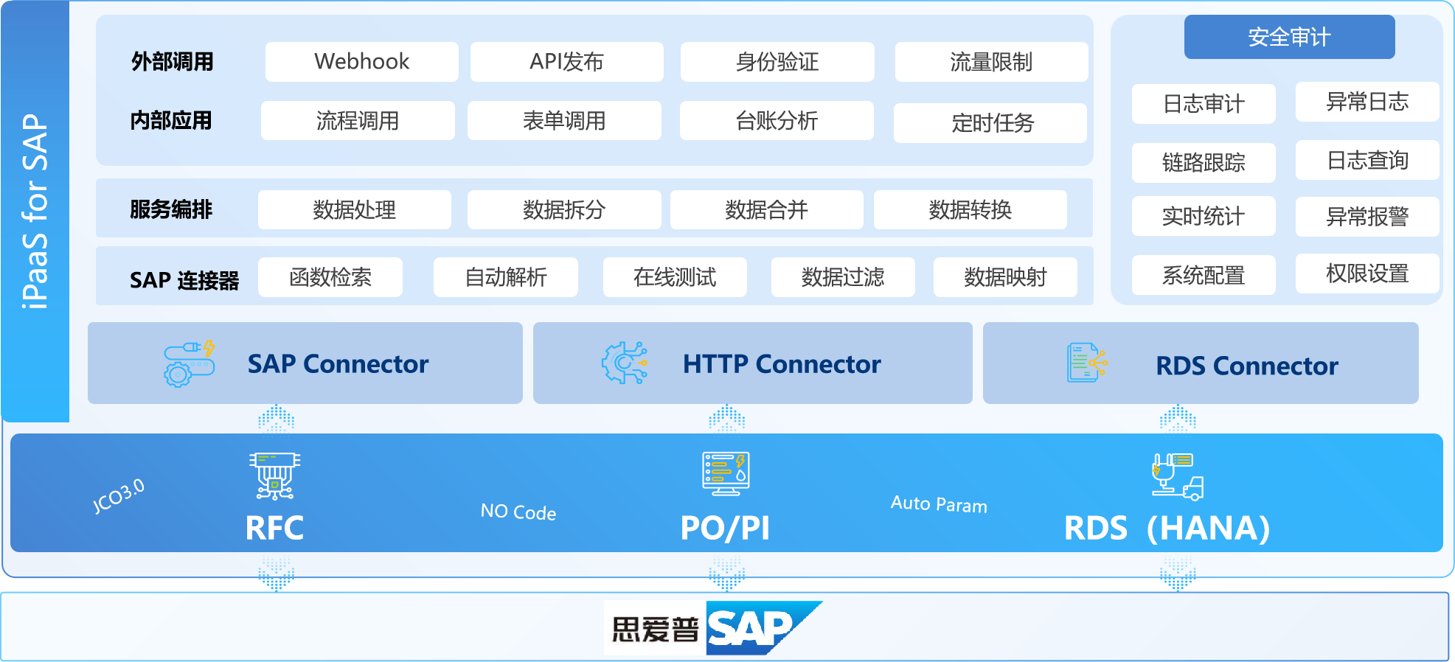The width and height of the screenshot is (1455, 662).
Task: Open the 系统配置 box
Action: 1204,275
